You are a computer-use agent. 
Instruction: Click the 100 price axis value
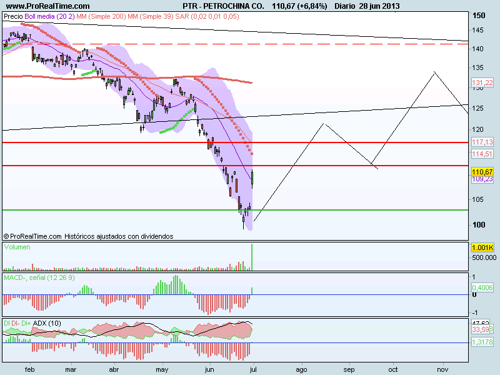point(479,225)
